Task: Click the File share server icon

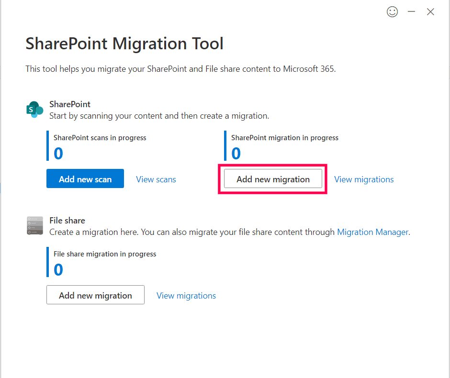Action: click(35, 226)
